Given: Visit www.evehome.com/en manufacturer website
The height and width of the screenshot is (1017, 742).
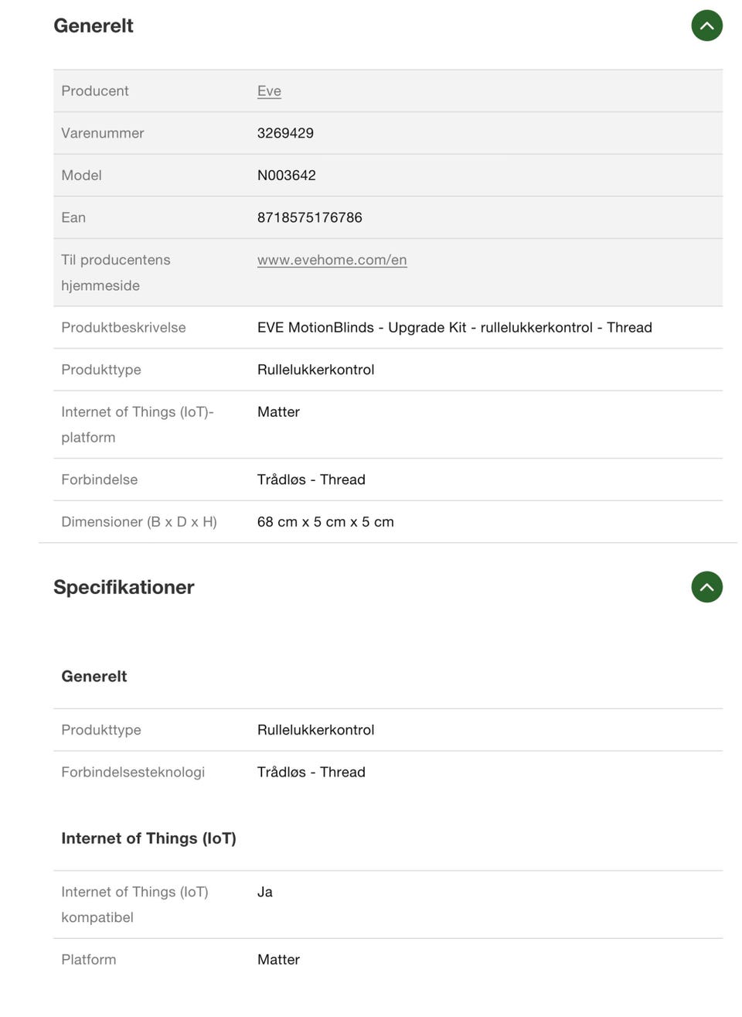Looking at the screenshot, I should click(332, 260).
